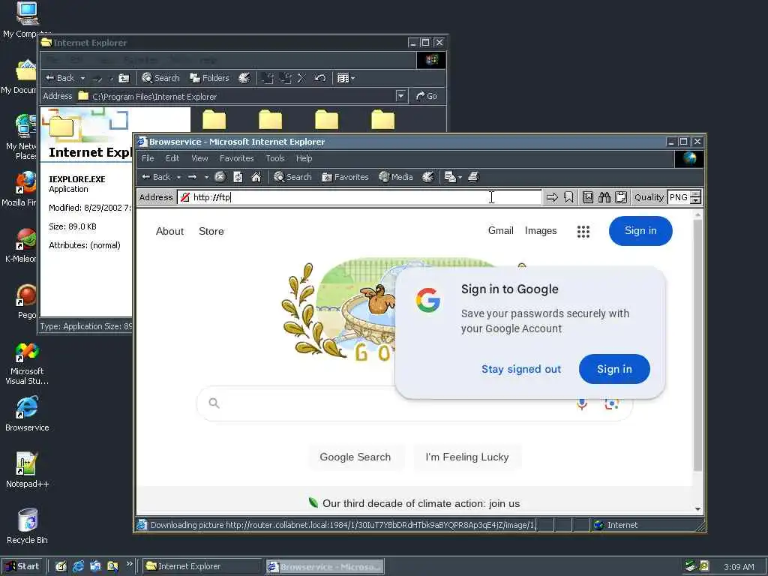Click Delete X icon in Explorer toolbar
The image size is (768, 576).
pyautogui.click(x=301, y=78)
